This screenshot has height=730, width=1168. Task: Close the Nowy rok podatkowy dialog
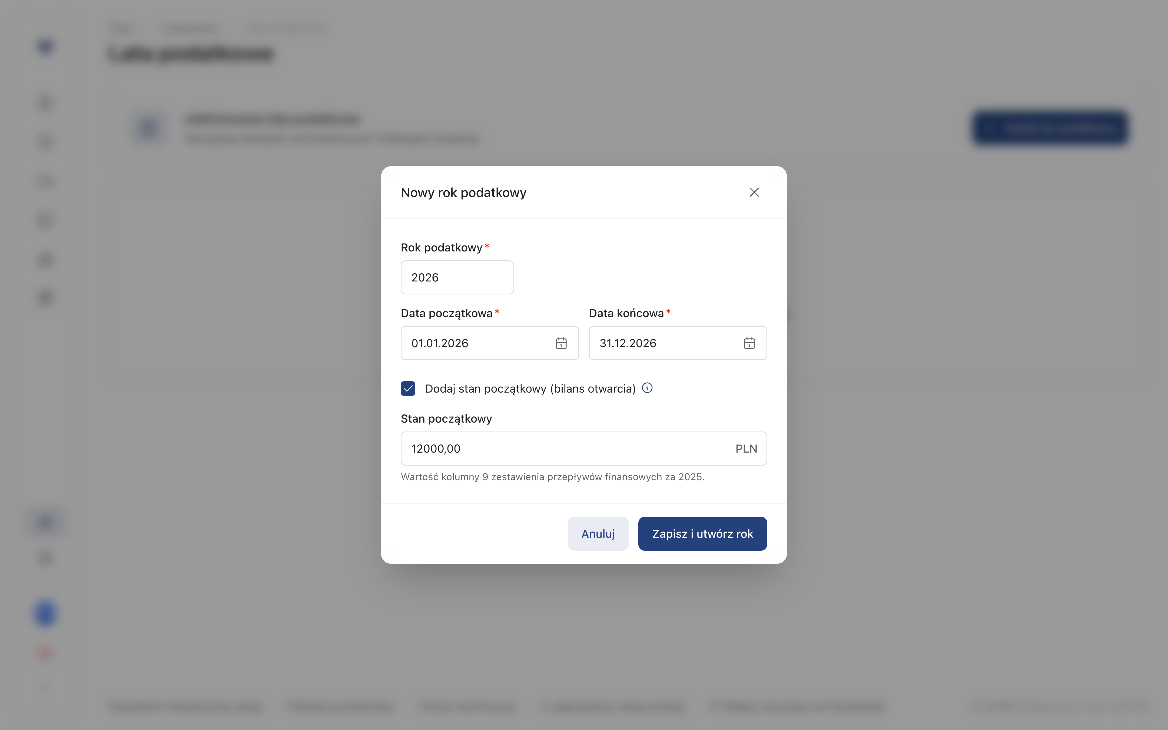pos(754,192)
